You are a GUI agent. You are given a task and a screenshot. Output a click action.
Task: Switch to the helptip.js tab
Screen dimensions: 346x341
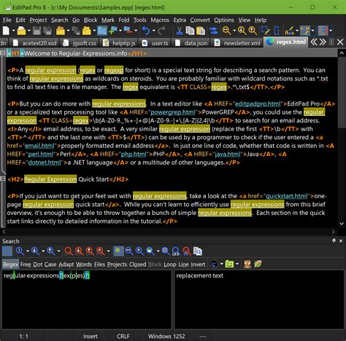119,43
